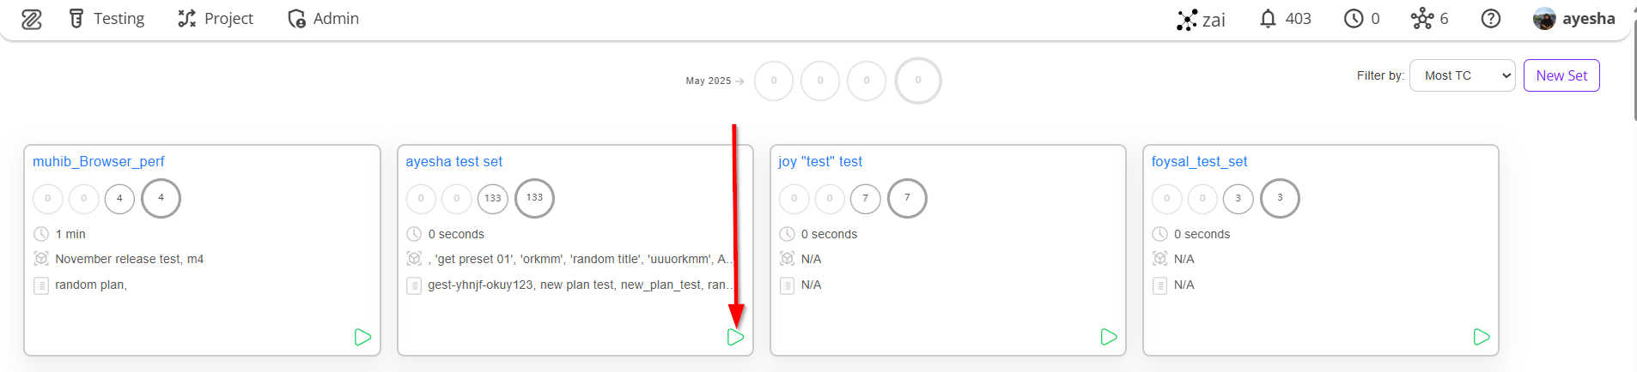The height and width of the screenshot is (372, 1637).
Task: Run the ayesha test set play icon
Action: click(x=735, y=337)
